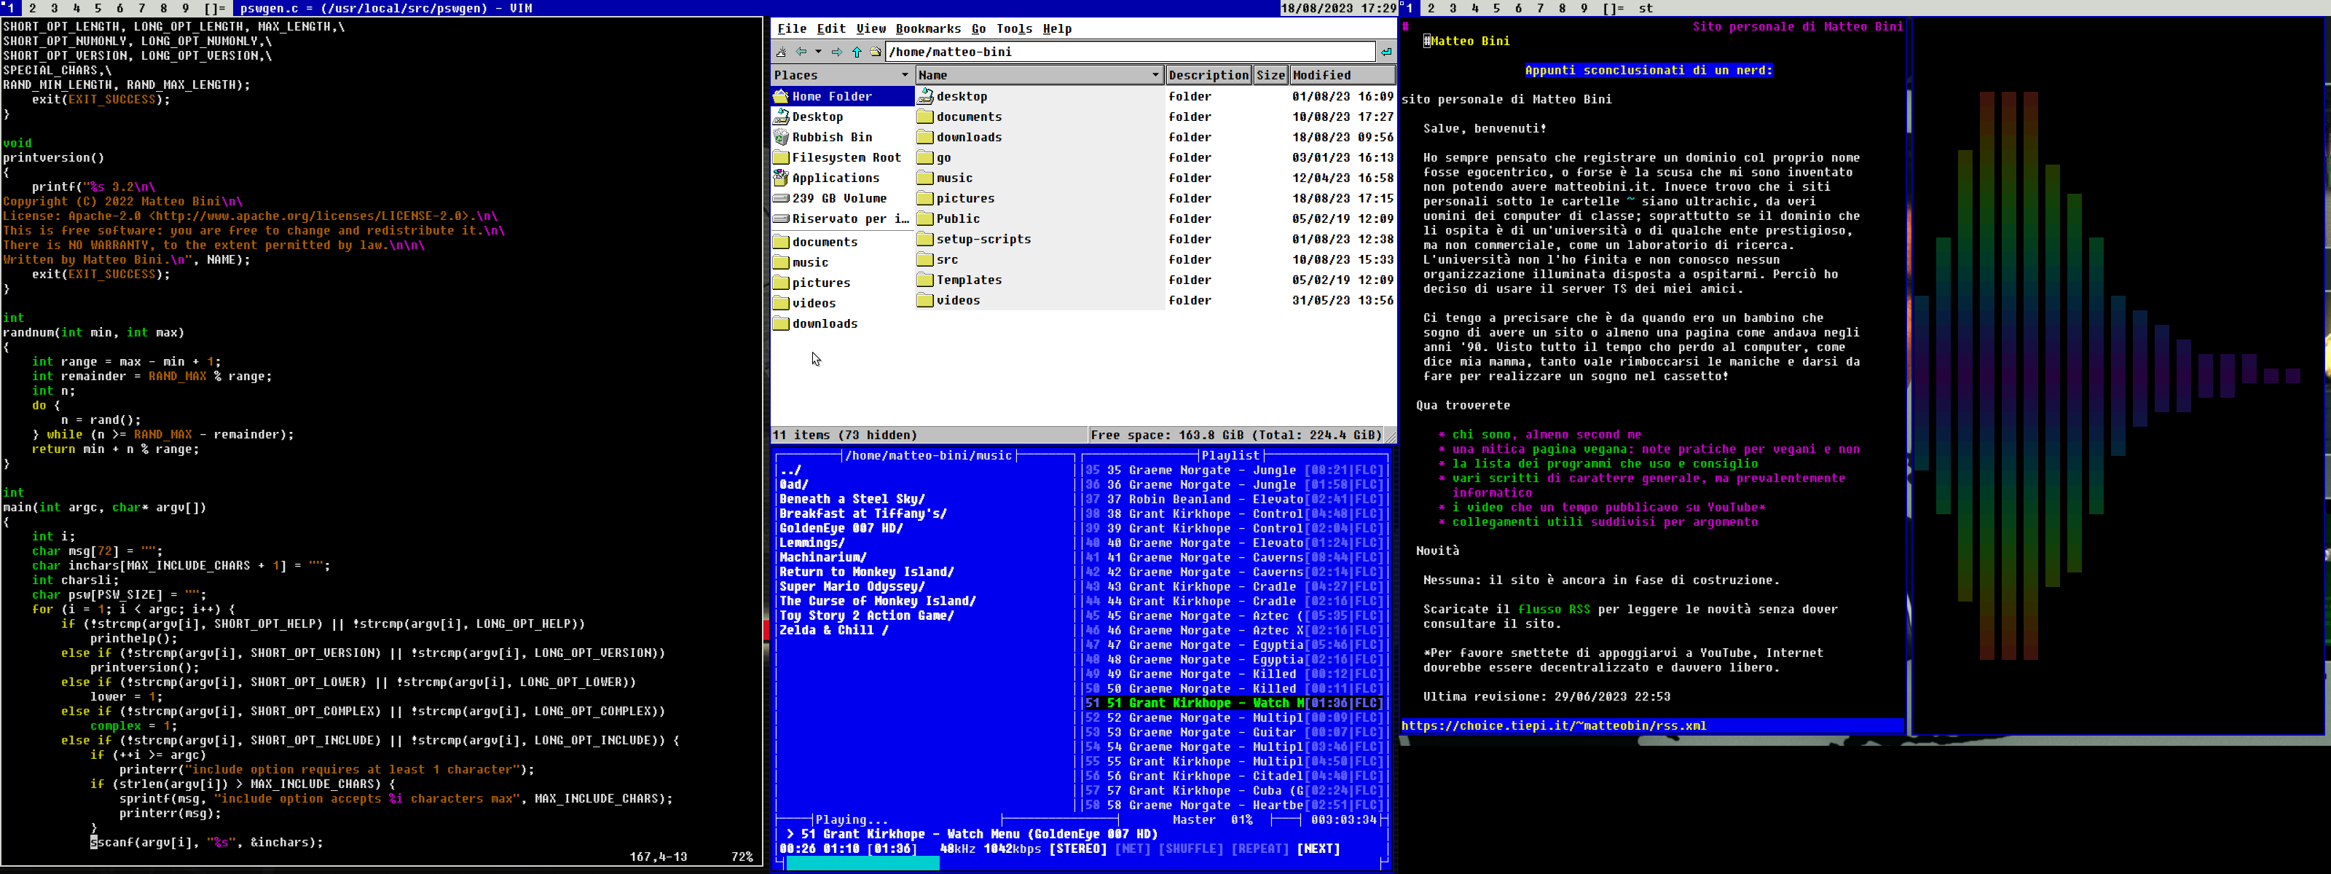Viewport: 2331px width, 874px height.
Task: Select the 239 GB Volume drive
Action: pos(838,198)
